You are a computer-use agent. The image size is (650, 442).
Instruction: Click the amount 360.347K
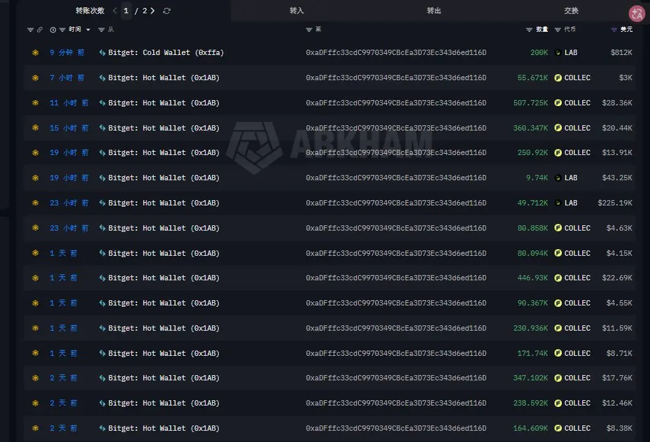point(531,128)
